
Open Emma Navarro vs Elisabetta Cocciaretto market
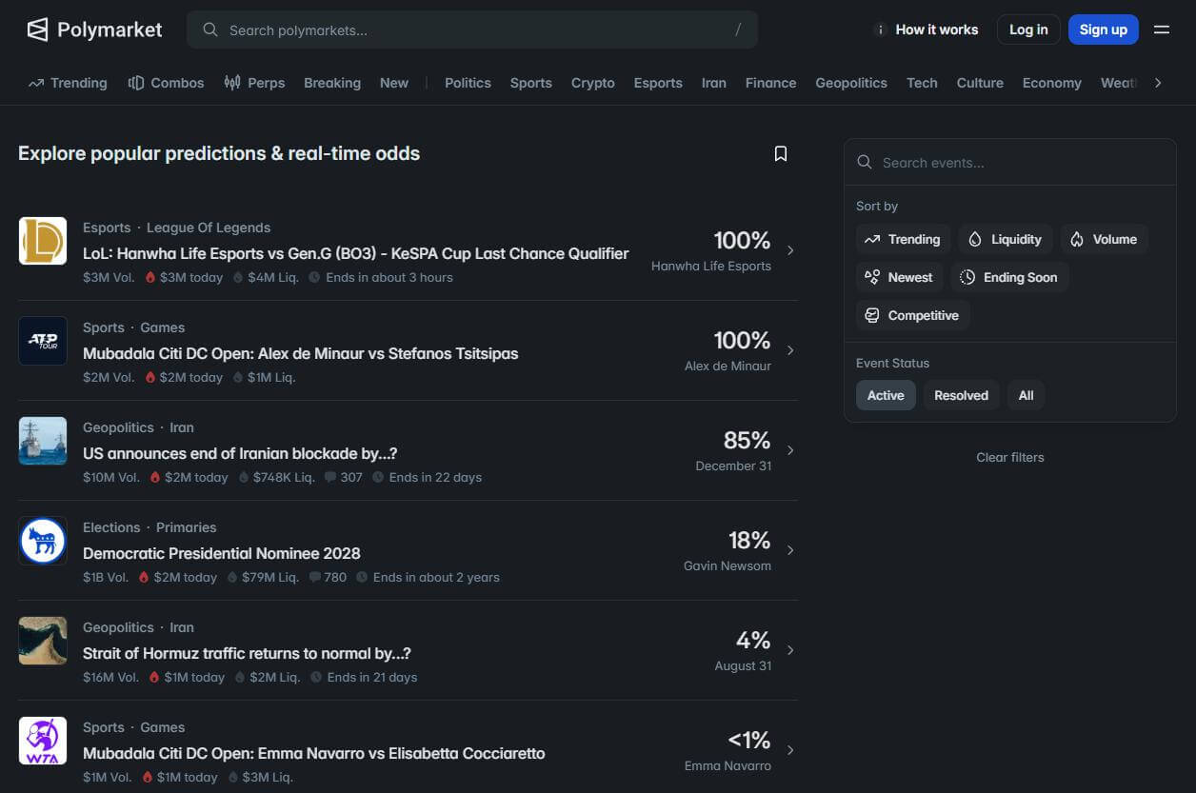314,753
